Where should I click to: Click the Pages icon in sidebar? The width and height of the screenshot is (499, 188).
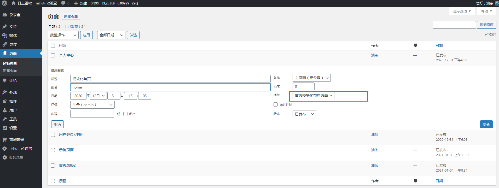pos(5,53)
